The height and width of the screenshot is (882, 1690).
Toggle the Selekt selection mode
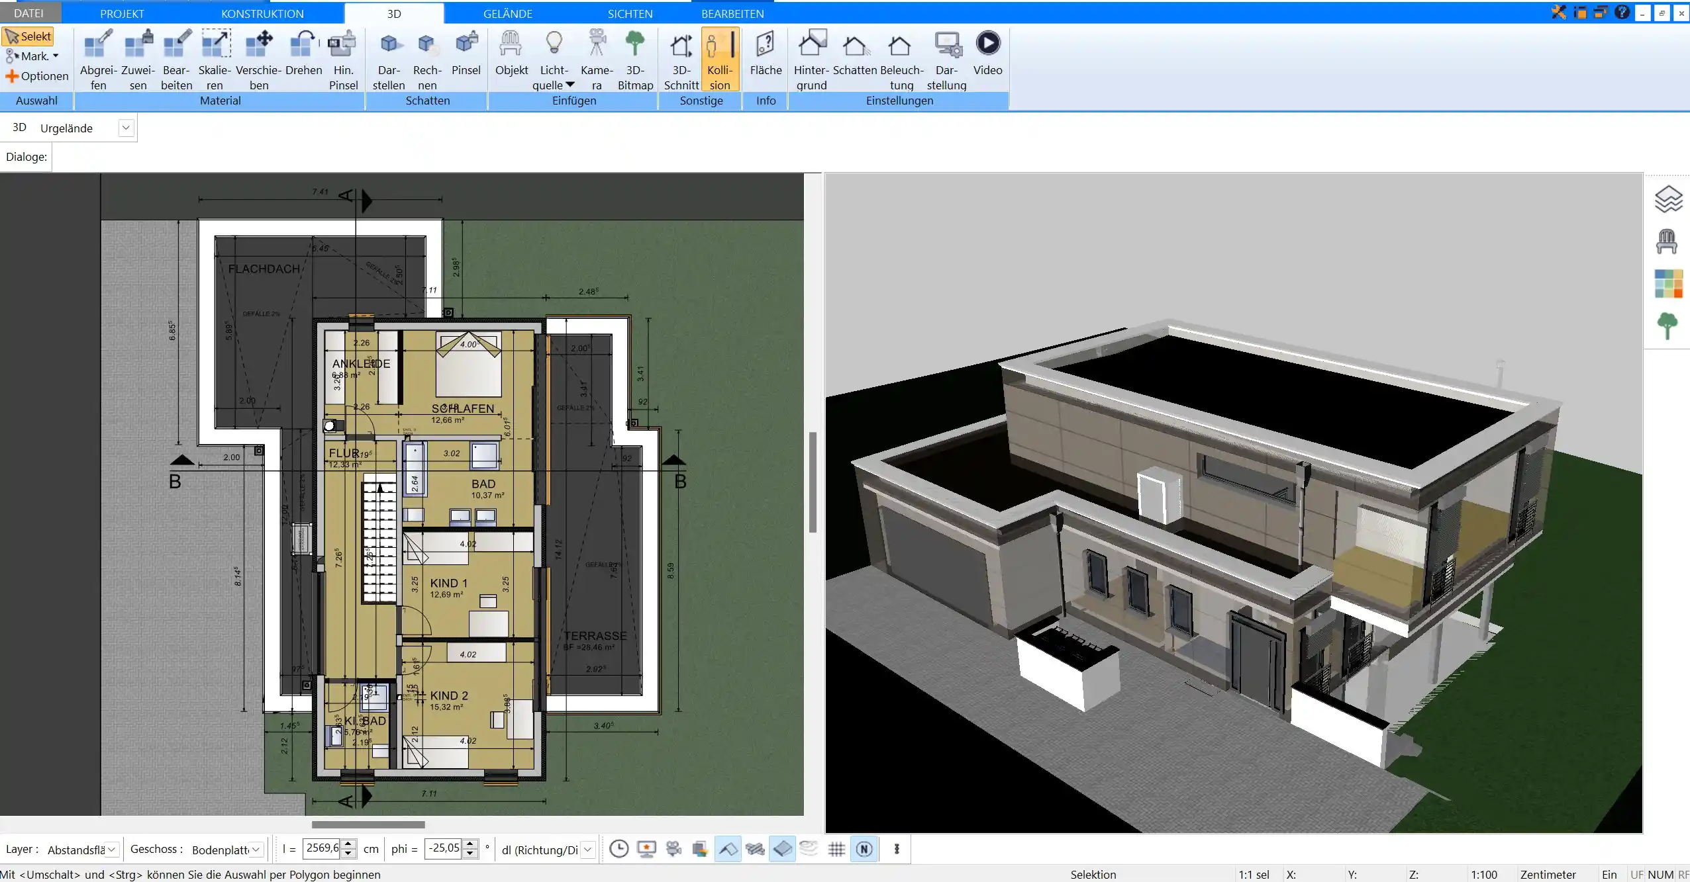click(28, 36)
